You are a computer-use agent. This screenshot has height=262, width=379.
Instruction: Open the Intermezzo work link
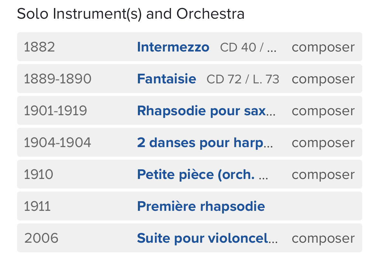(173, 47)
